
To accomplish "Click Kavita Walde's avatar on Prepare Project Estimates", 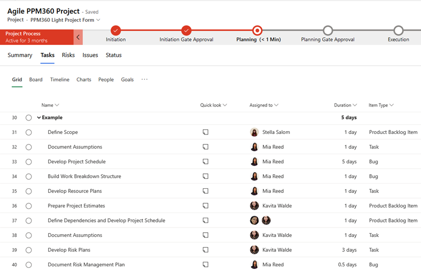I will (254, 206).
